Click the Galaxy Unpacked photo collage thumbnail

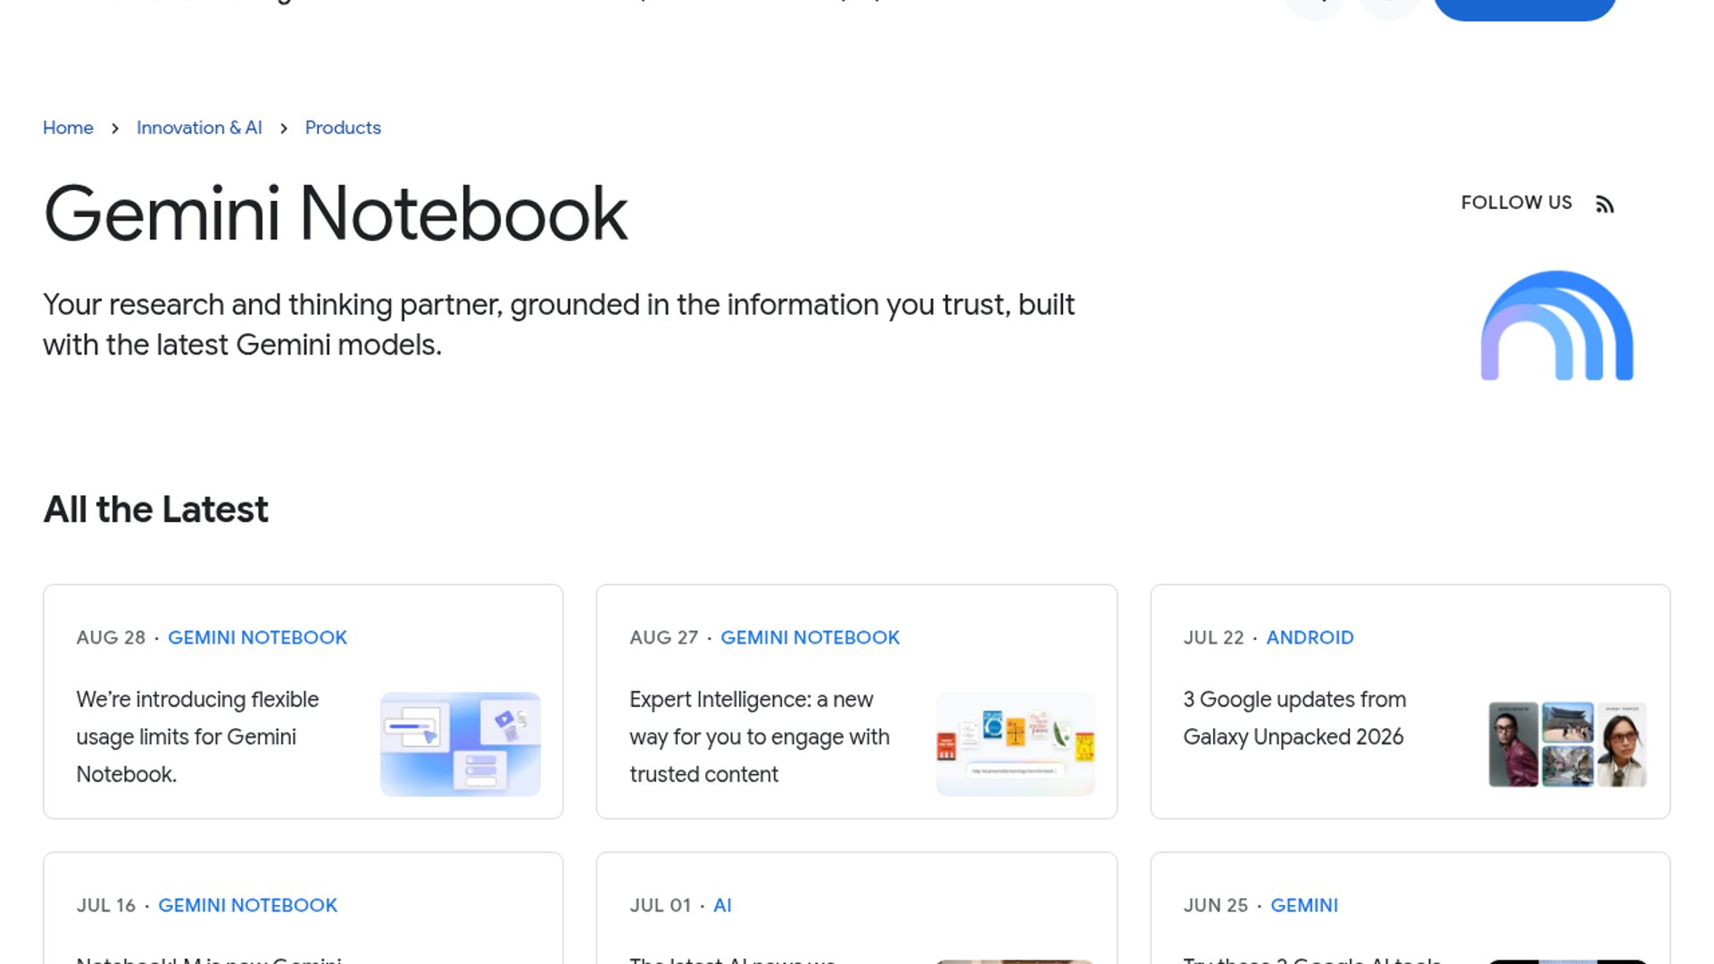coord(1568,744)
